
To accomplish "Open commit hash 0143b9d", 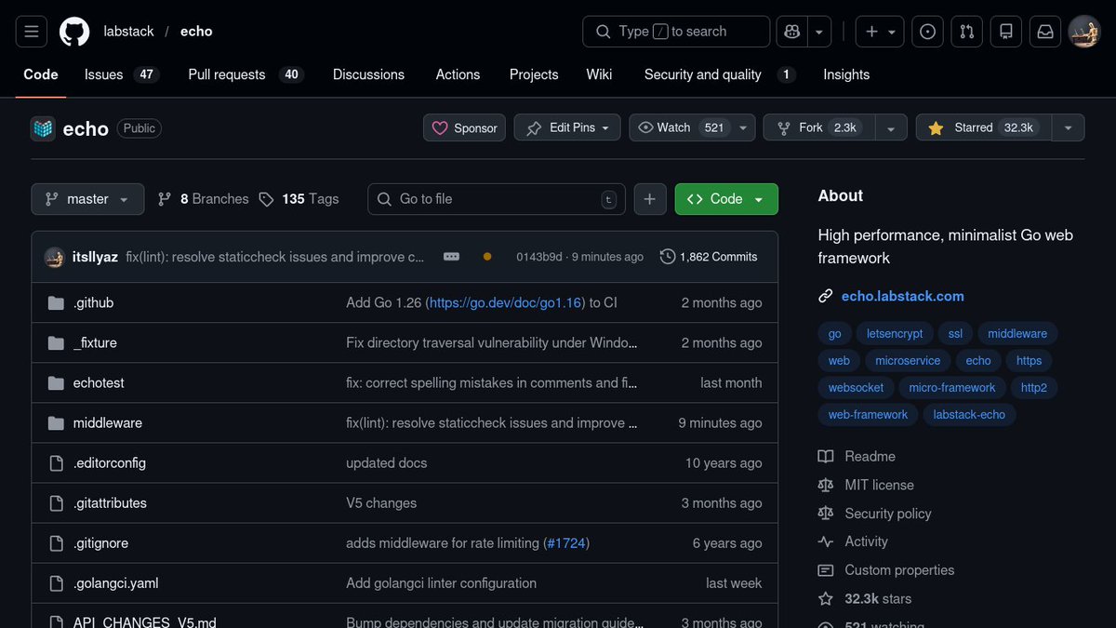I will tap(539, 257).
